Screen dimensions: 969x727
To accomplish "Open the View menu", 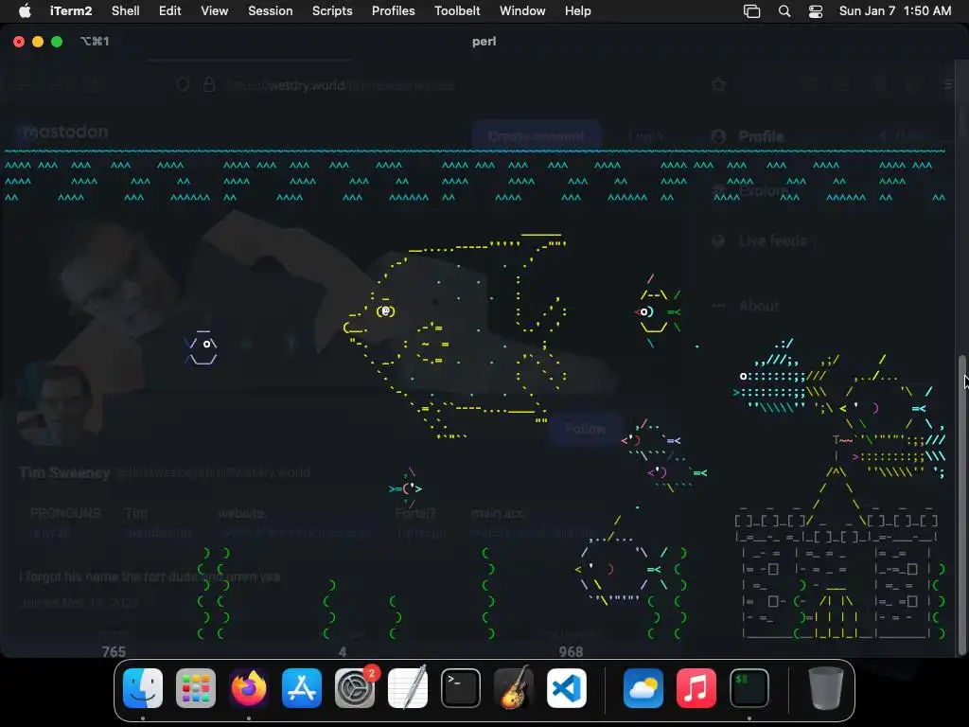I will 215,11.
